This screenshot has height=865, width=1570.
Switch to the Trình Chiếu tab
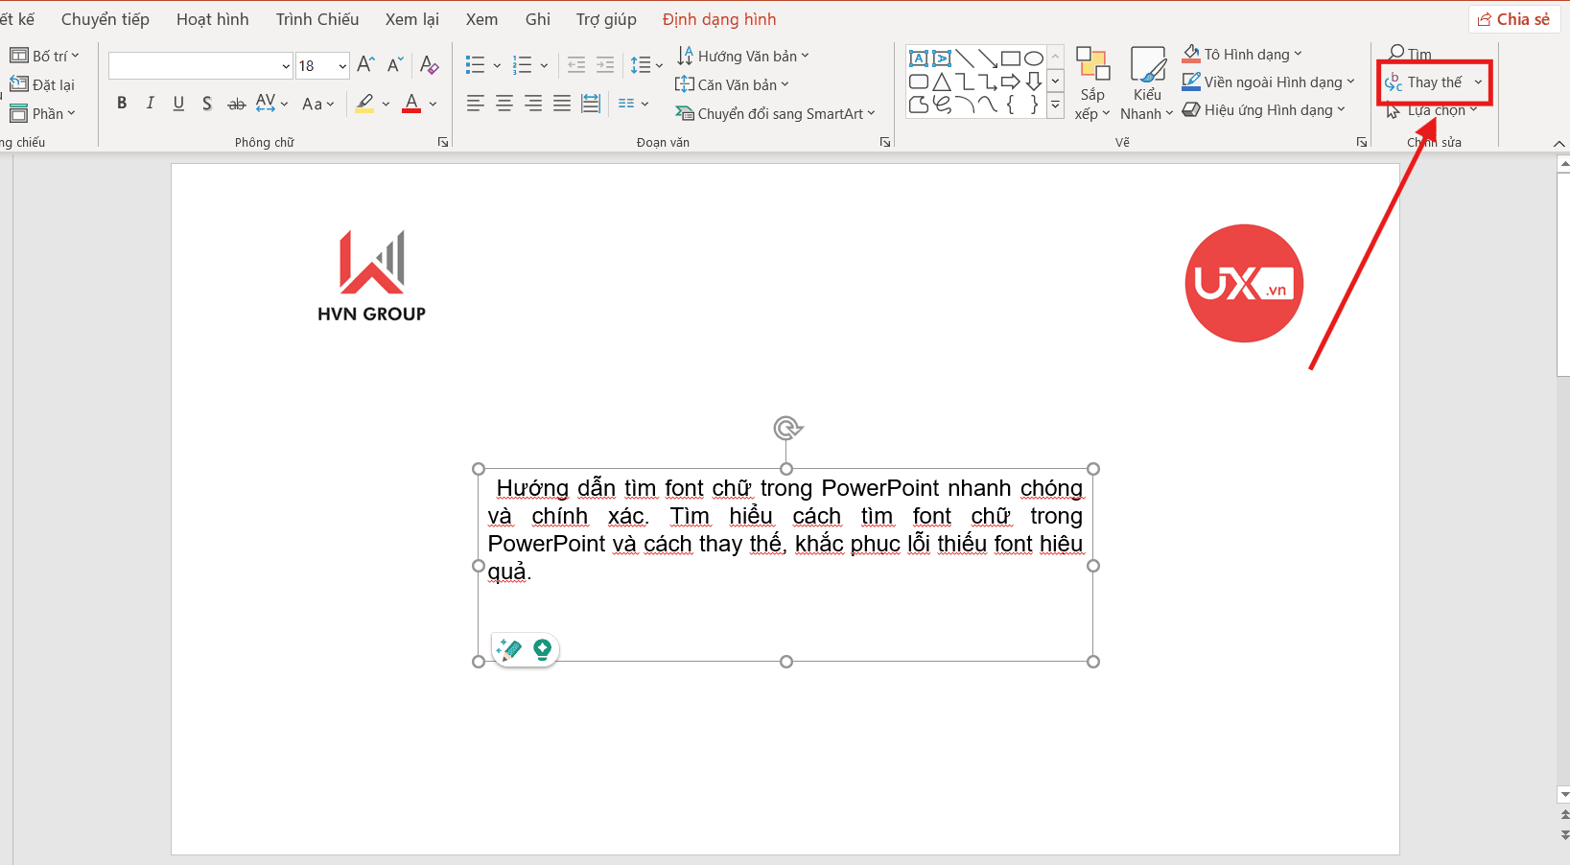click(x=316, y=18)
